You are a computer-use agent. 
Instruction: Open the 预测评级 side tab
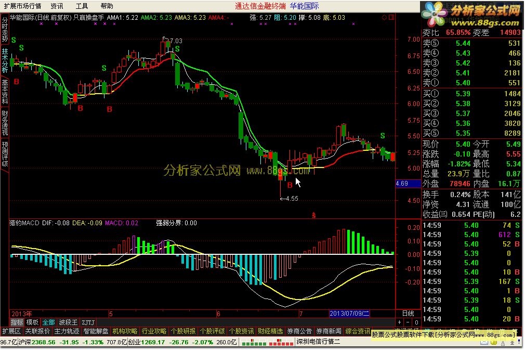point(5,154)
